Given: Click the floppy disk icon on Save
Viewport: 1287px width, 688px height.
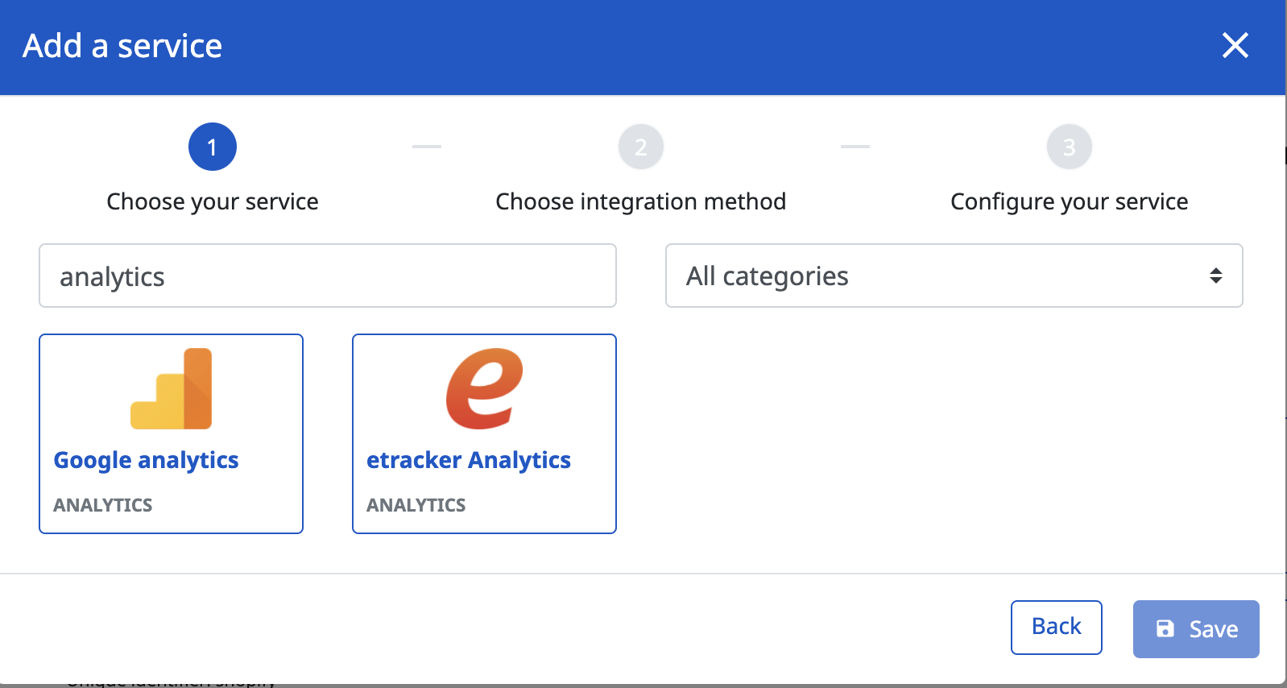Looking at the screenshot, I should coord(1165,628).
